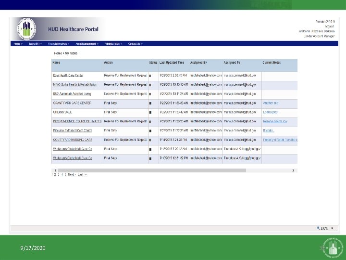
Task: Click the zoom magnifier icon in status bar
Action: pos(318,228)
